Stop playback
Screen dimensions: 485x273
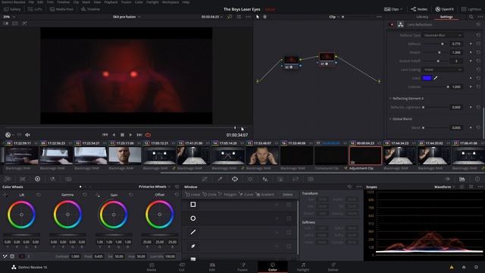pyautogui.click(x=122, y=135)
